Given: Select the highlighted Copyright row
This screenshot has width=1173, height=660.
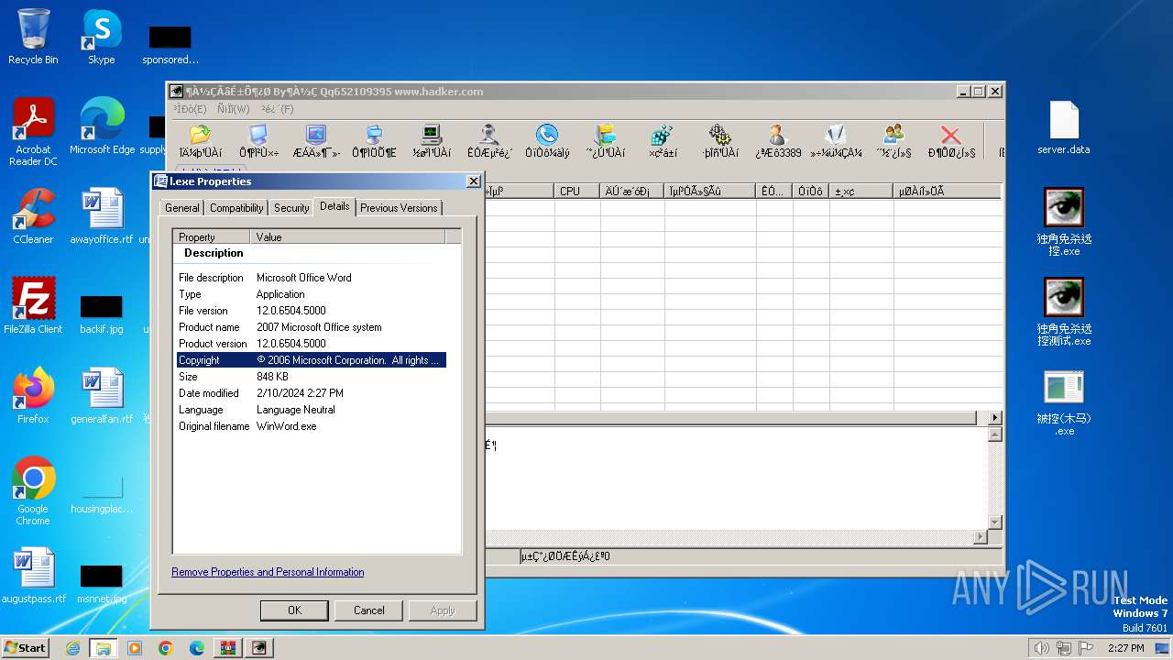Looking at the screenshot, I should click(312, 360).
